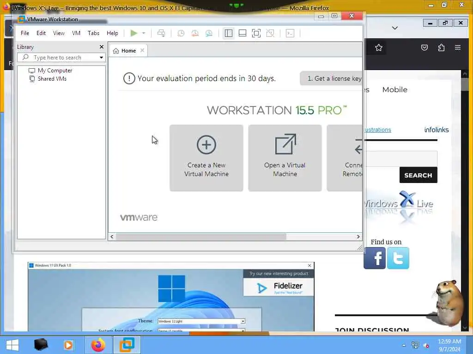Viewport: 473px width, 354px height.
Task: Click the black box taskbar icon
Action: tap(41, 345)
